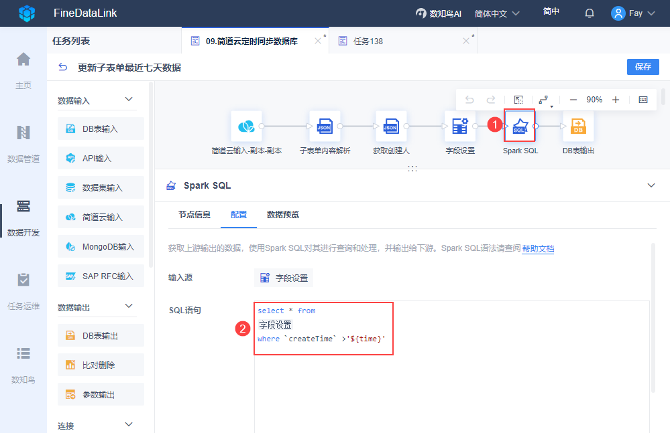The image size is (670, 433).
Task: Grab the panel resize handle dots
Action: tap(412, 169)
